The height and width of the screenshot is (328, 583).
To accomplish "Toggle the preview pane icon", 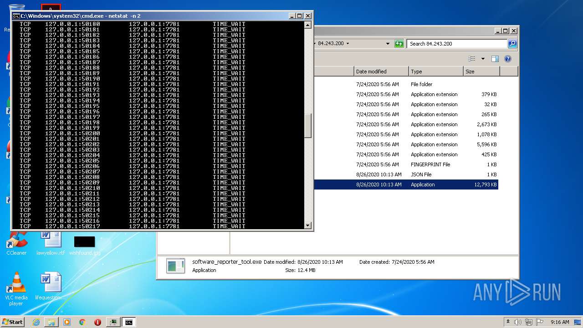I will (495, 59).
